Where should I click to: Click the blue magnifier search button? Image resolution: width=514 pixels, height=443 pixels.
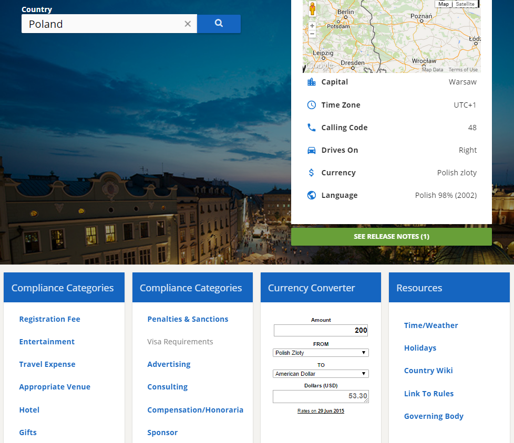pyautogui.click(x=219, y=24)
